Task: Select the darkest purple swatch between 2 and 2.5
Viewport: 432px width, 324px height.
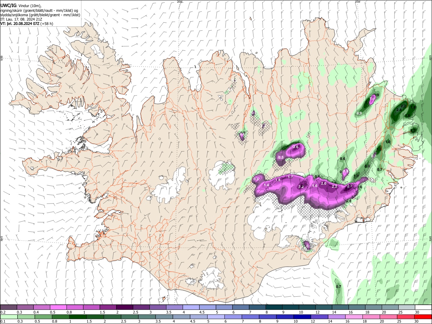Action: coord(124,307)
